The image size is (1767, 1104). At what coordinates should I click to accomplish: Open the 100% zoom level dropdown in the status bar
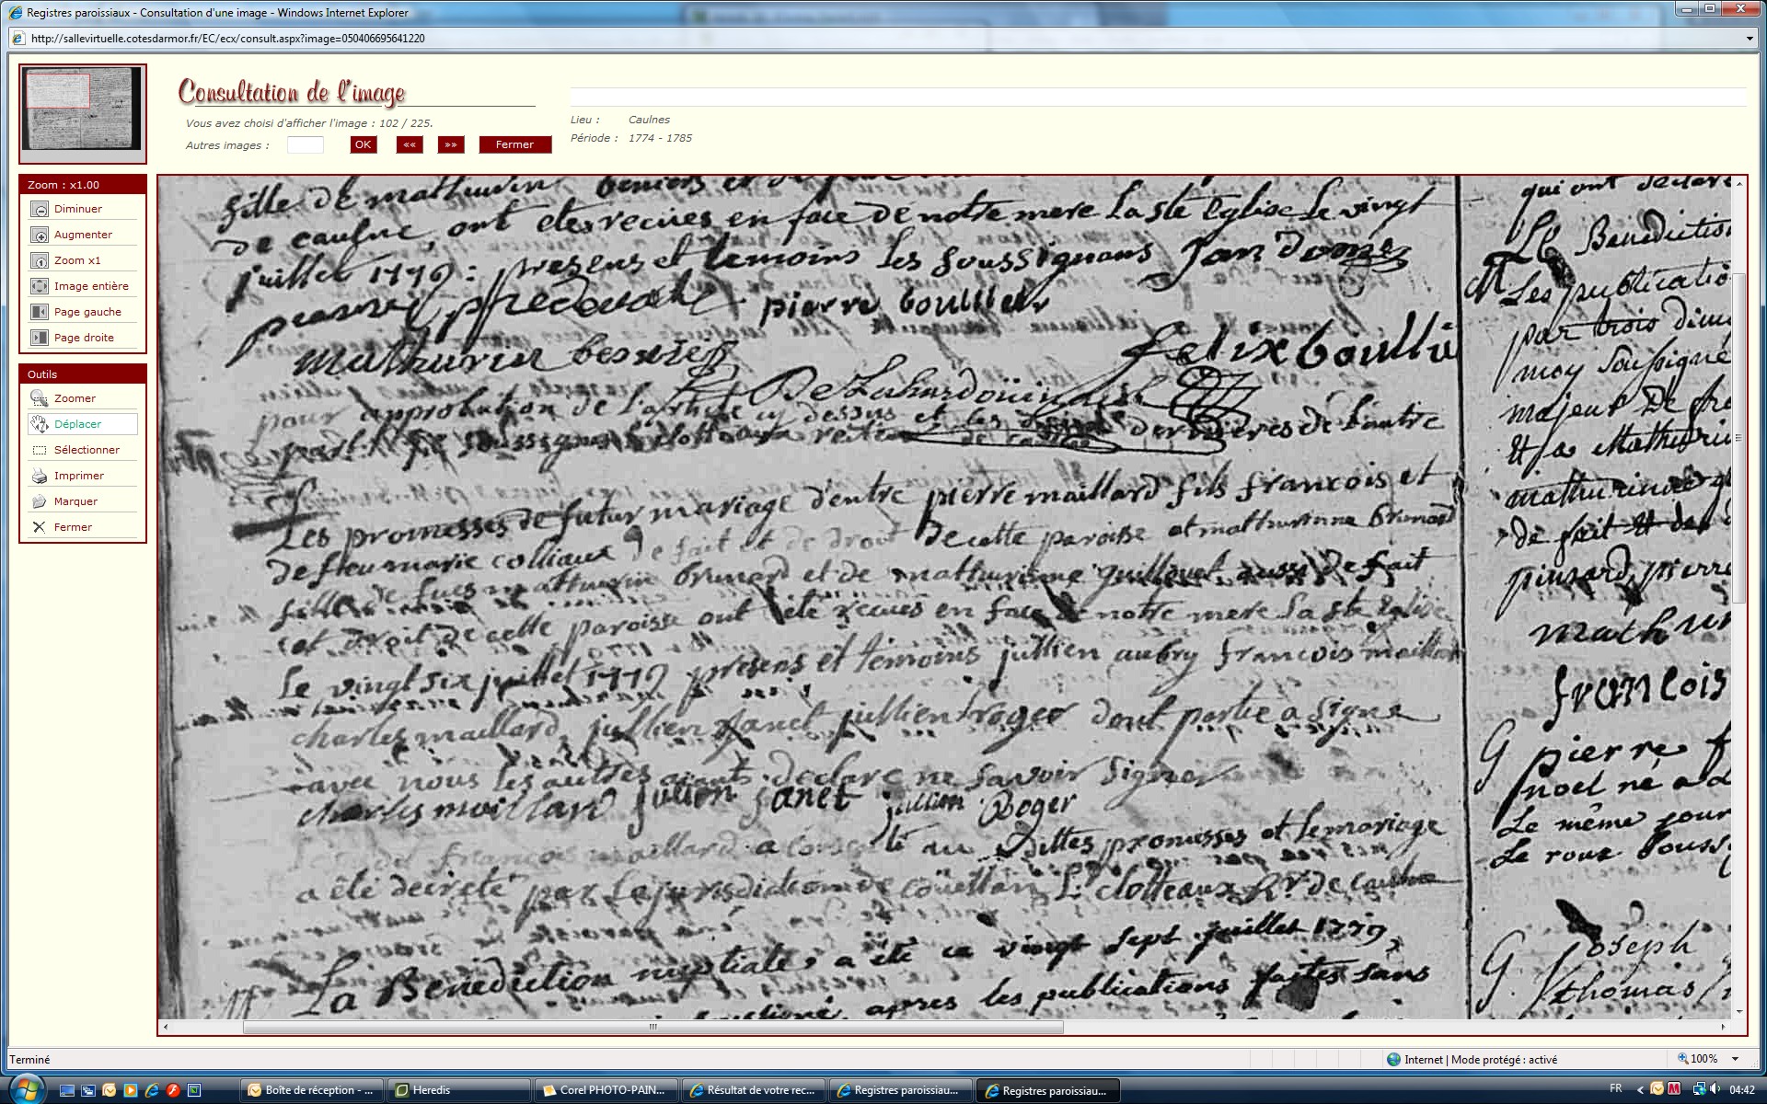(x=1735, y=1060)
